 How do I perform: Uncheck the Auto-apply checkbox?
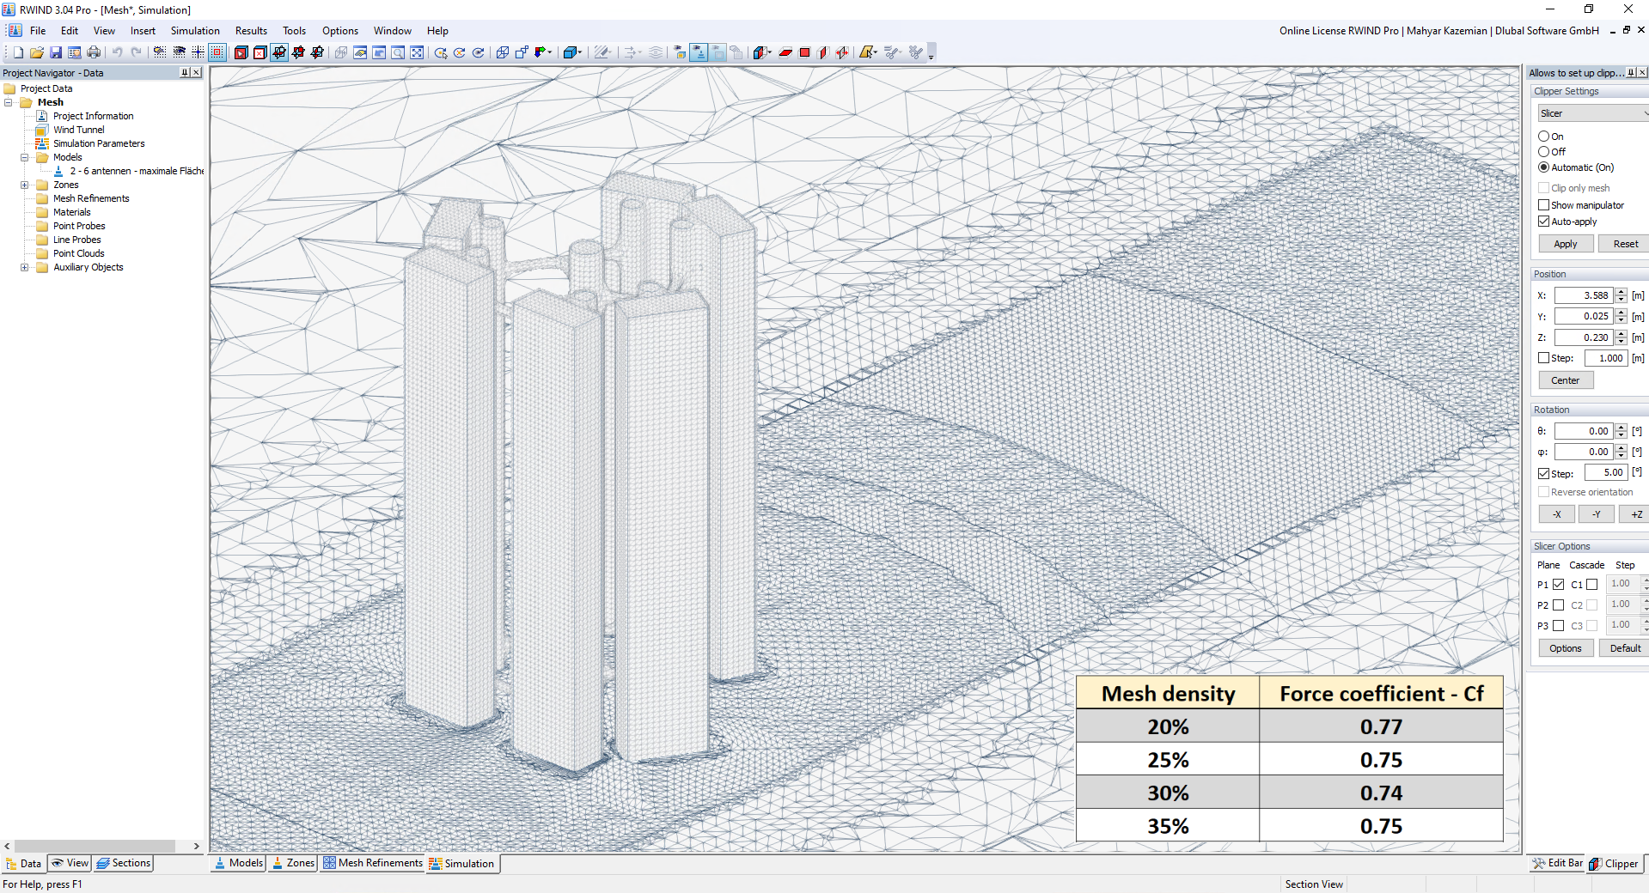[x=1544, y=221]
